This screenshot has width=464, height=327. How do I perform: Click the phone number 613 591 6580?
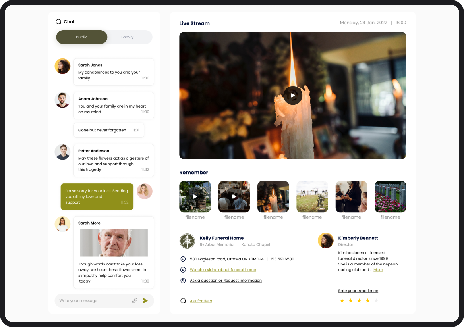(x=282, y=259)
